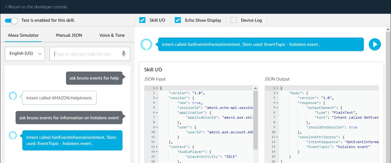Image resolution: width=391 pixels, height=163 pixels.
Task: Open the Voice & Tone tab
Action: (x=112, y=35)
